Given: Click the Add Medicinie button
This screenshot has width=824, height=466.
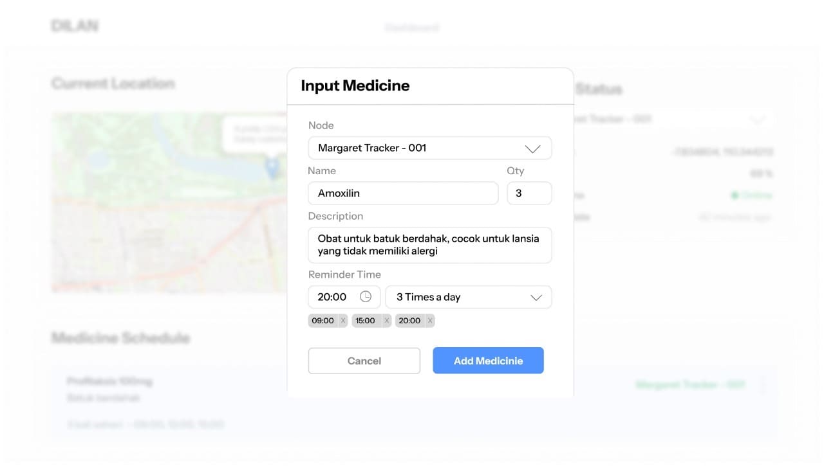Looking at the screenshot, I should [488, 361].
